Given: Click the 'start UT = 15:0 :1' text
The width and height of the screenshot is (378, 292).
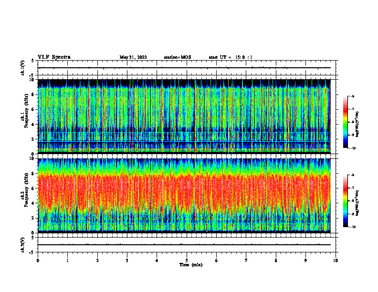Looking at the screenshot, I should pos(231,57).
